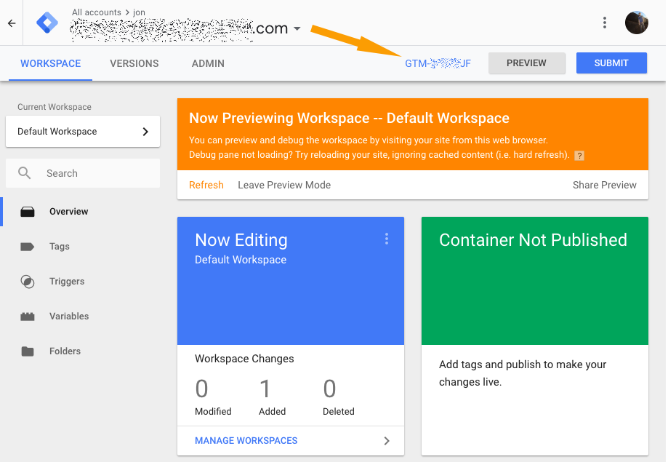
Task: Click the help question mark icon
Action: click(x=579, y=156)
